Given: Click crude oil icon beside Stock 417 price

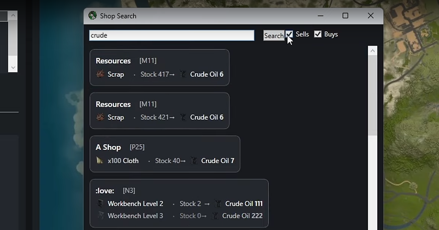Looking at the screenshot, I should (x=183, y=74).
